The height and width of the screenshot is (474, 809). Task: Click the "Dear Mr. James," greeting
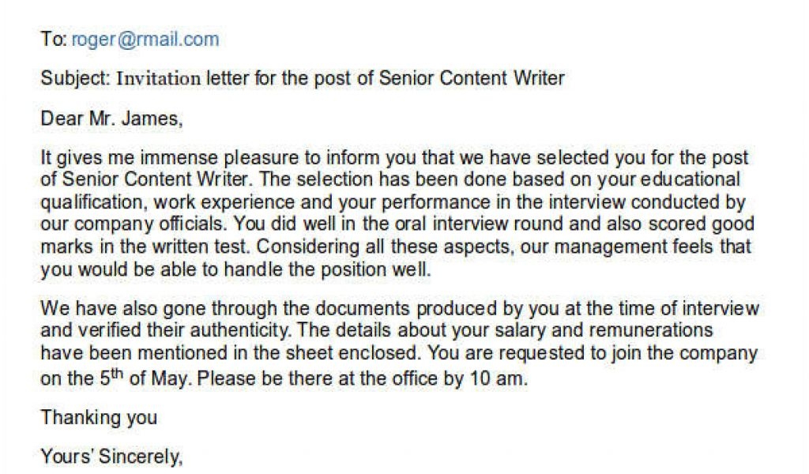click(111, 119)
